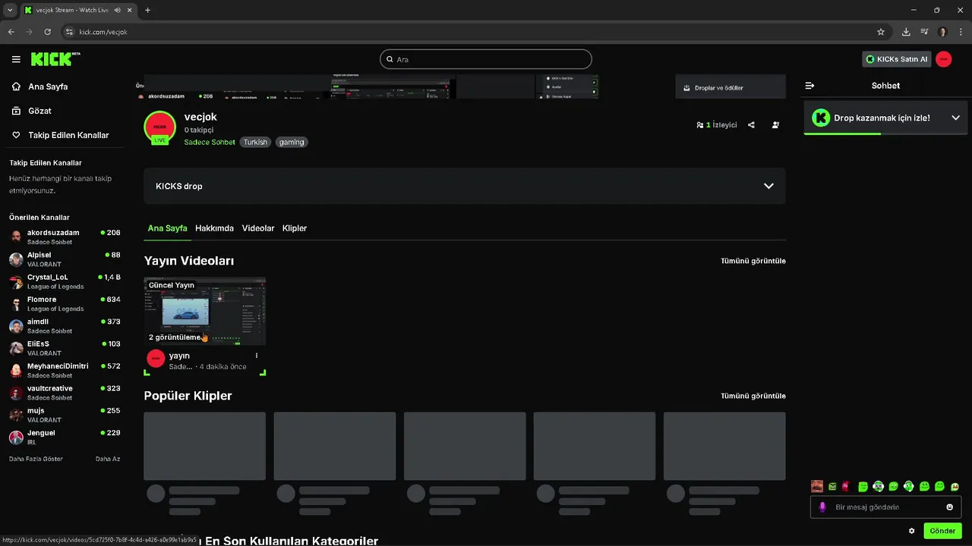Switch to the Videolar tab
The width and height of the screenshot is (972, 546).
258,228
